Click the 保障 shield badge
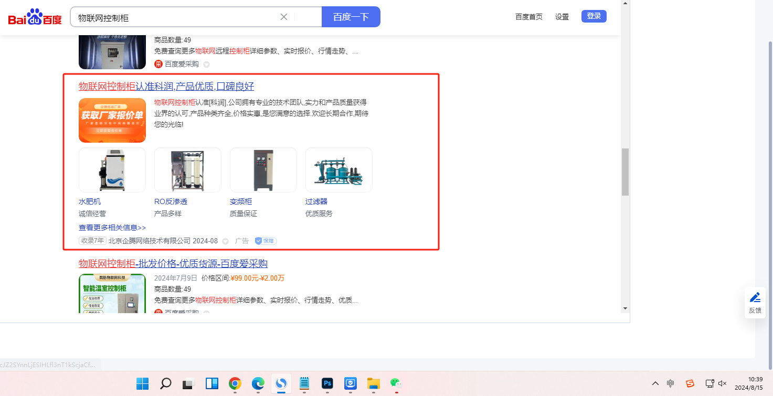Image resolution: width=773 pixels, height=396 pixels. pyautogui.click(x=266, y=241)
